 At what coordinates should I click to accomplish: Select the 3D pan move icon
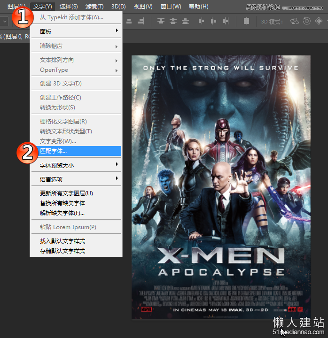click(319, 21)
